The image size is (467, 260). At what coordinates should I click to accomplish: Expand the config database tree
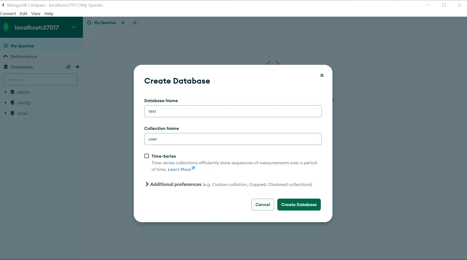pos(5,103)
